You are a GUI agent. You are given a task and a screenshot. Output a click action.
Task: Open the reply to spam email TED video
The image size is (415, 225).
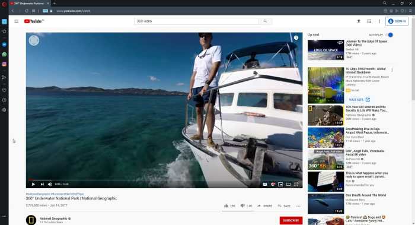(x=326, y=182)
